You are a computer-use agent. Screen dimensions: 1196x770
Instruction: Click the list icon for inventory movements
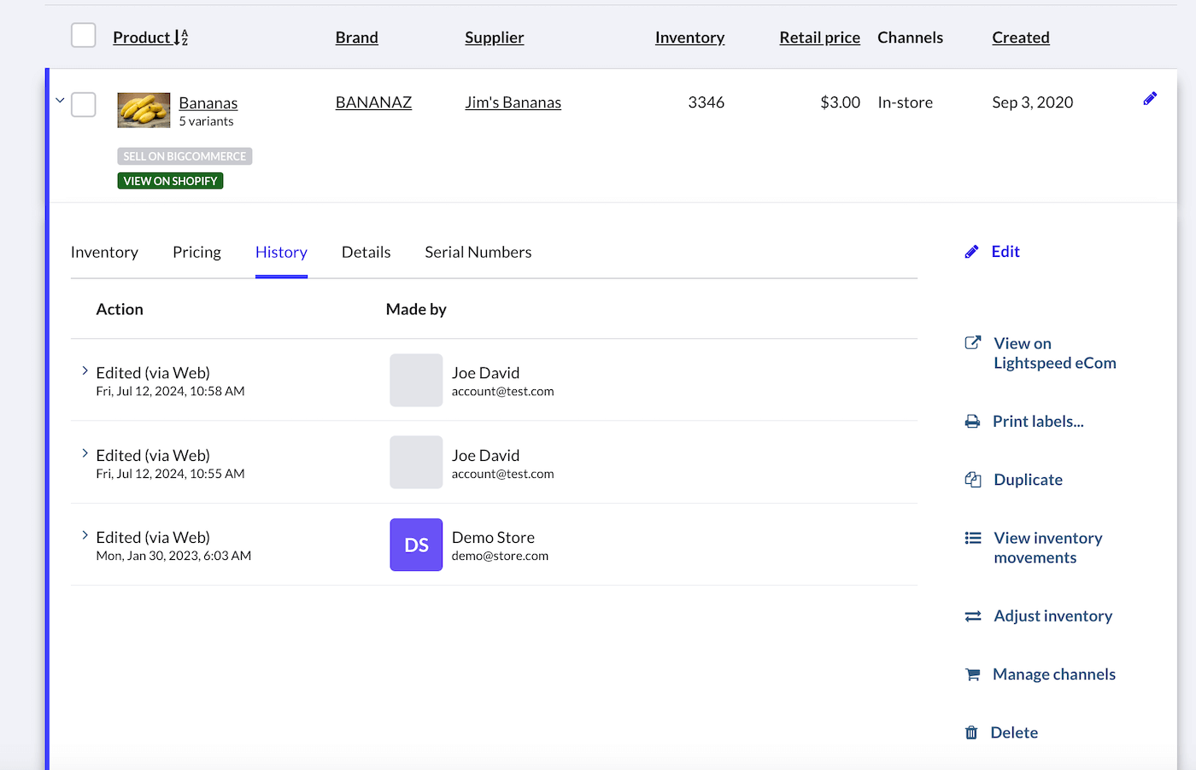pos(972,538)
